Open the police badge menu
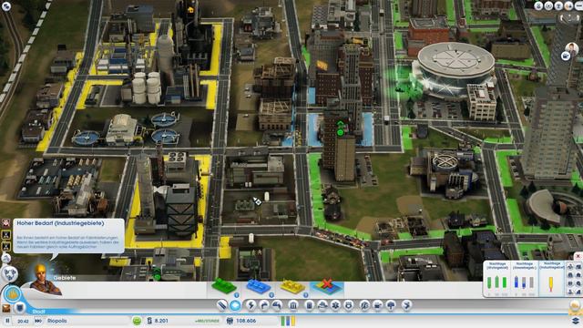583x328 pixels. 349,305
